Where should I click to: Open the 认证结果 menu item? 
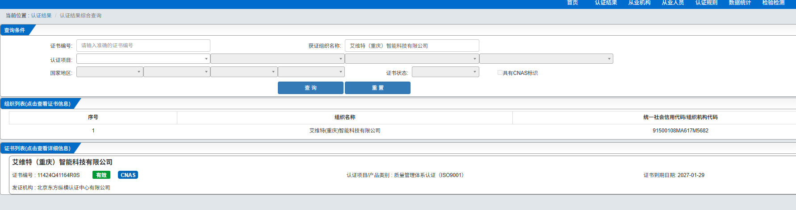[606, 3]
